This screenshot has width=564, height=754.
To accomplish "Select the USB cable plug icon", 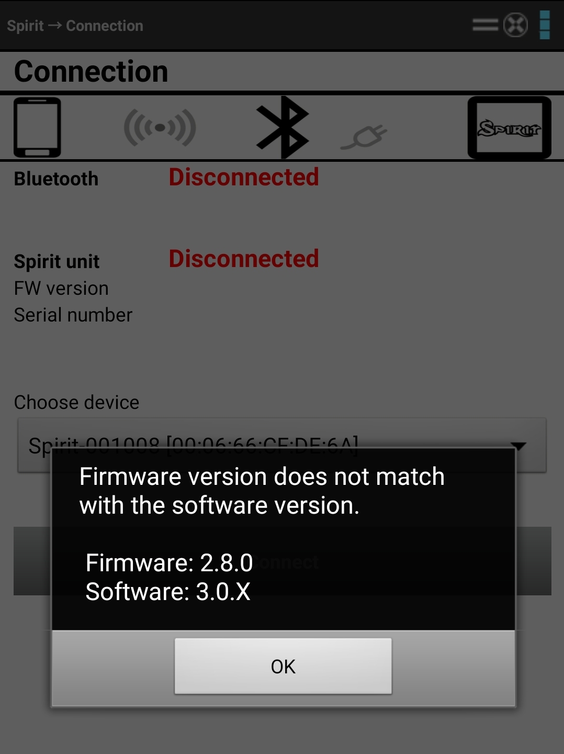I will tap(364, 137).
